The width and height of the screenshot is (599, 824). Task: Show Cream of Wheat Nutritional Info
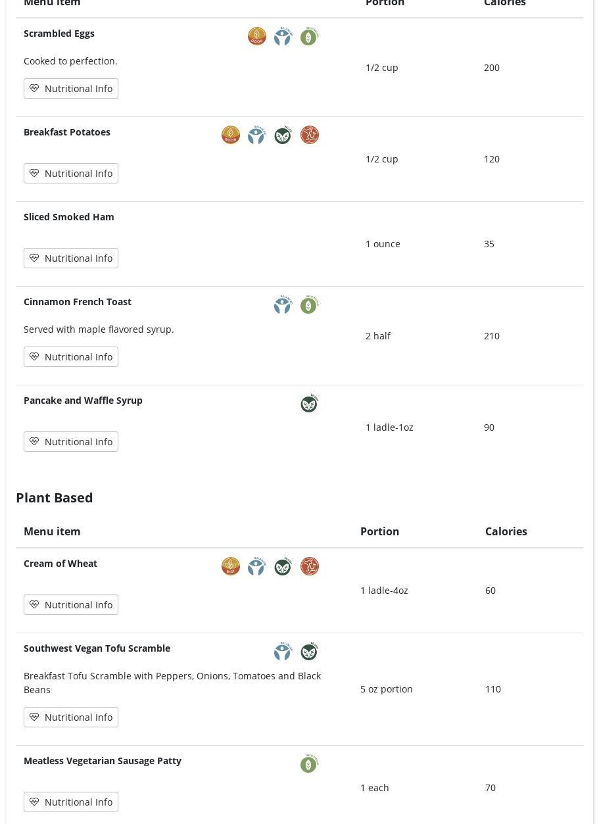click(x=71, y=604)
